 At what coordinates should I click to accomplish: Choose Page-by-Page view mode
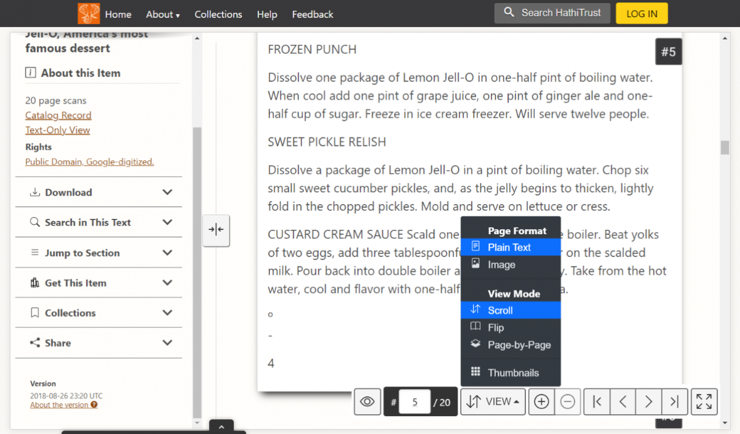(511, 345)
